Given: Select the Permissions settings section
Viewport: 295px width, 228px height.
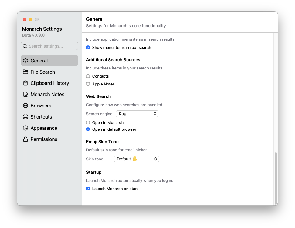Looking at the screenshot, I should click(x=44, y=139).
